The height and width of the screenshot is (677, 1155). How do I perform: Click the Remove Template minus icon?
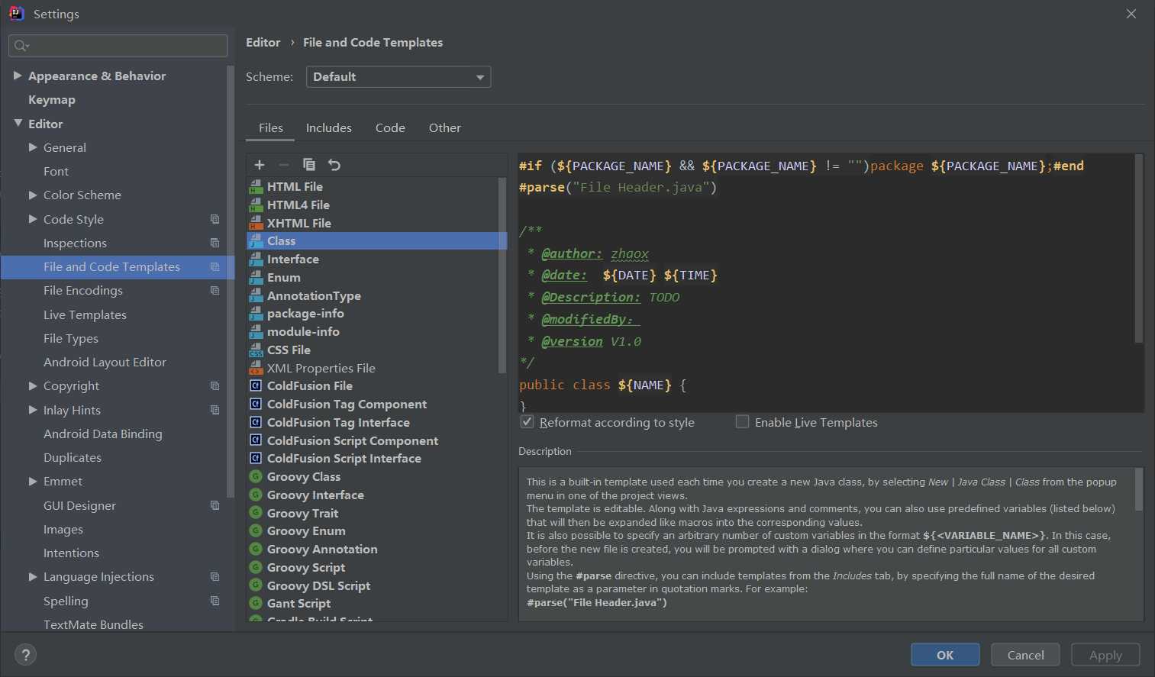(284, 165)
